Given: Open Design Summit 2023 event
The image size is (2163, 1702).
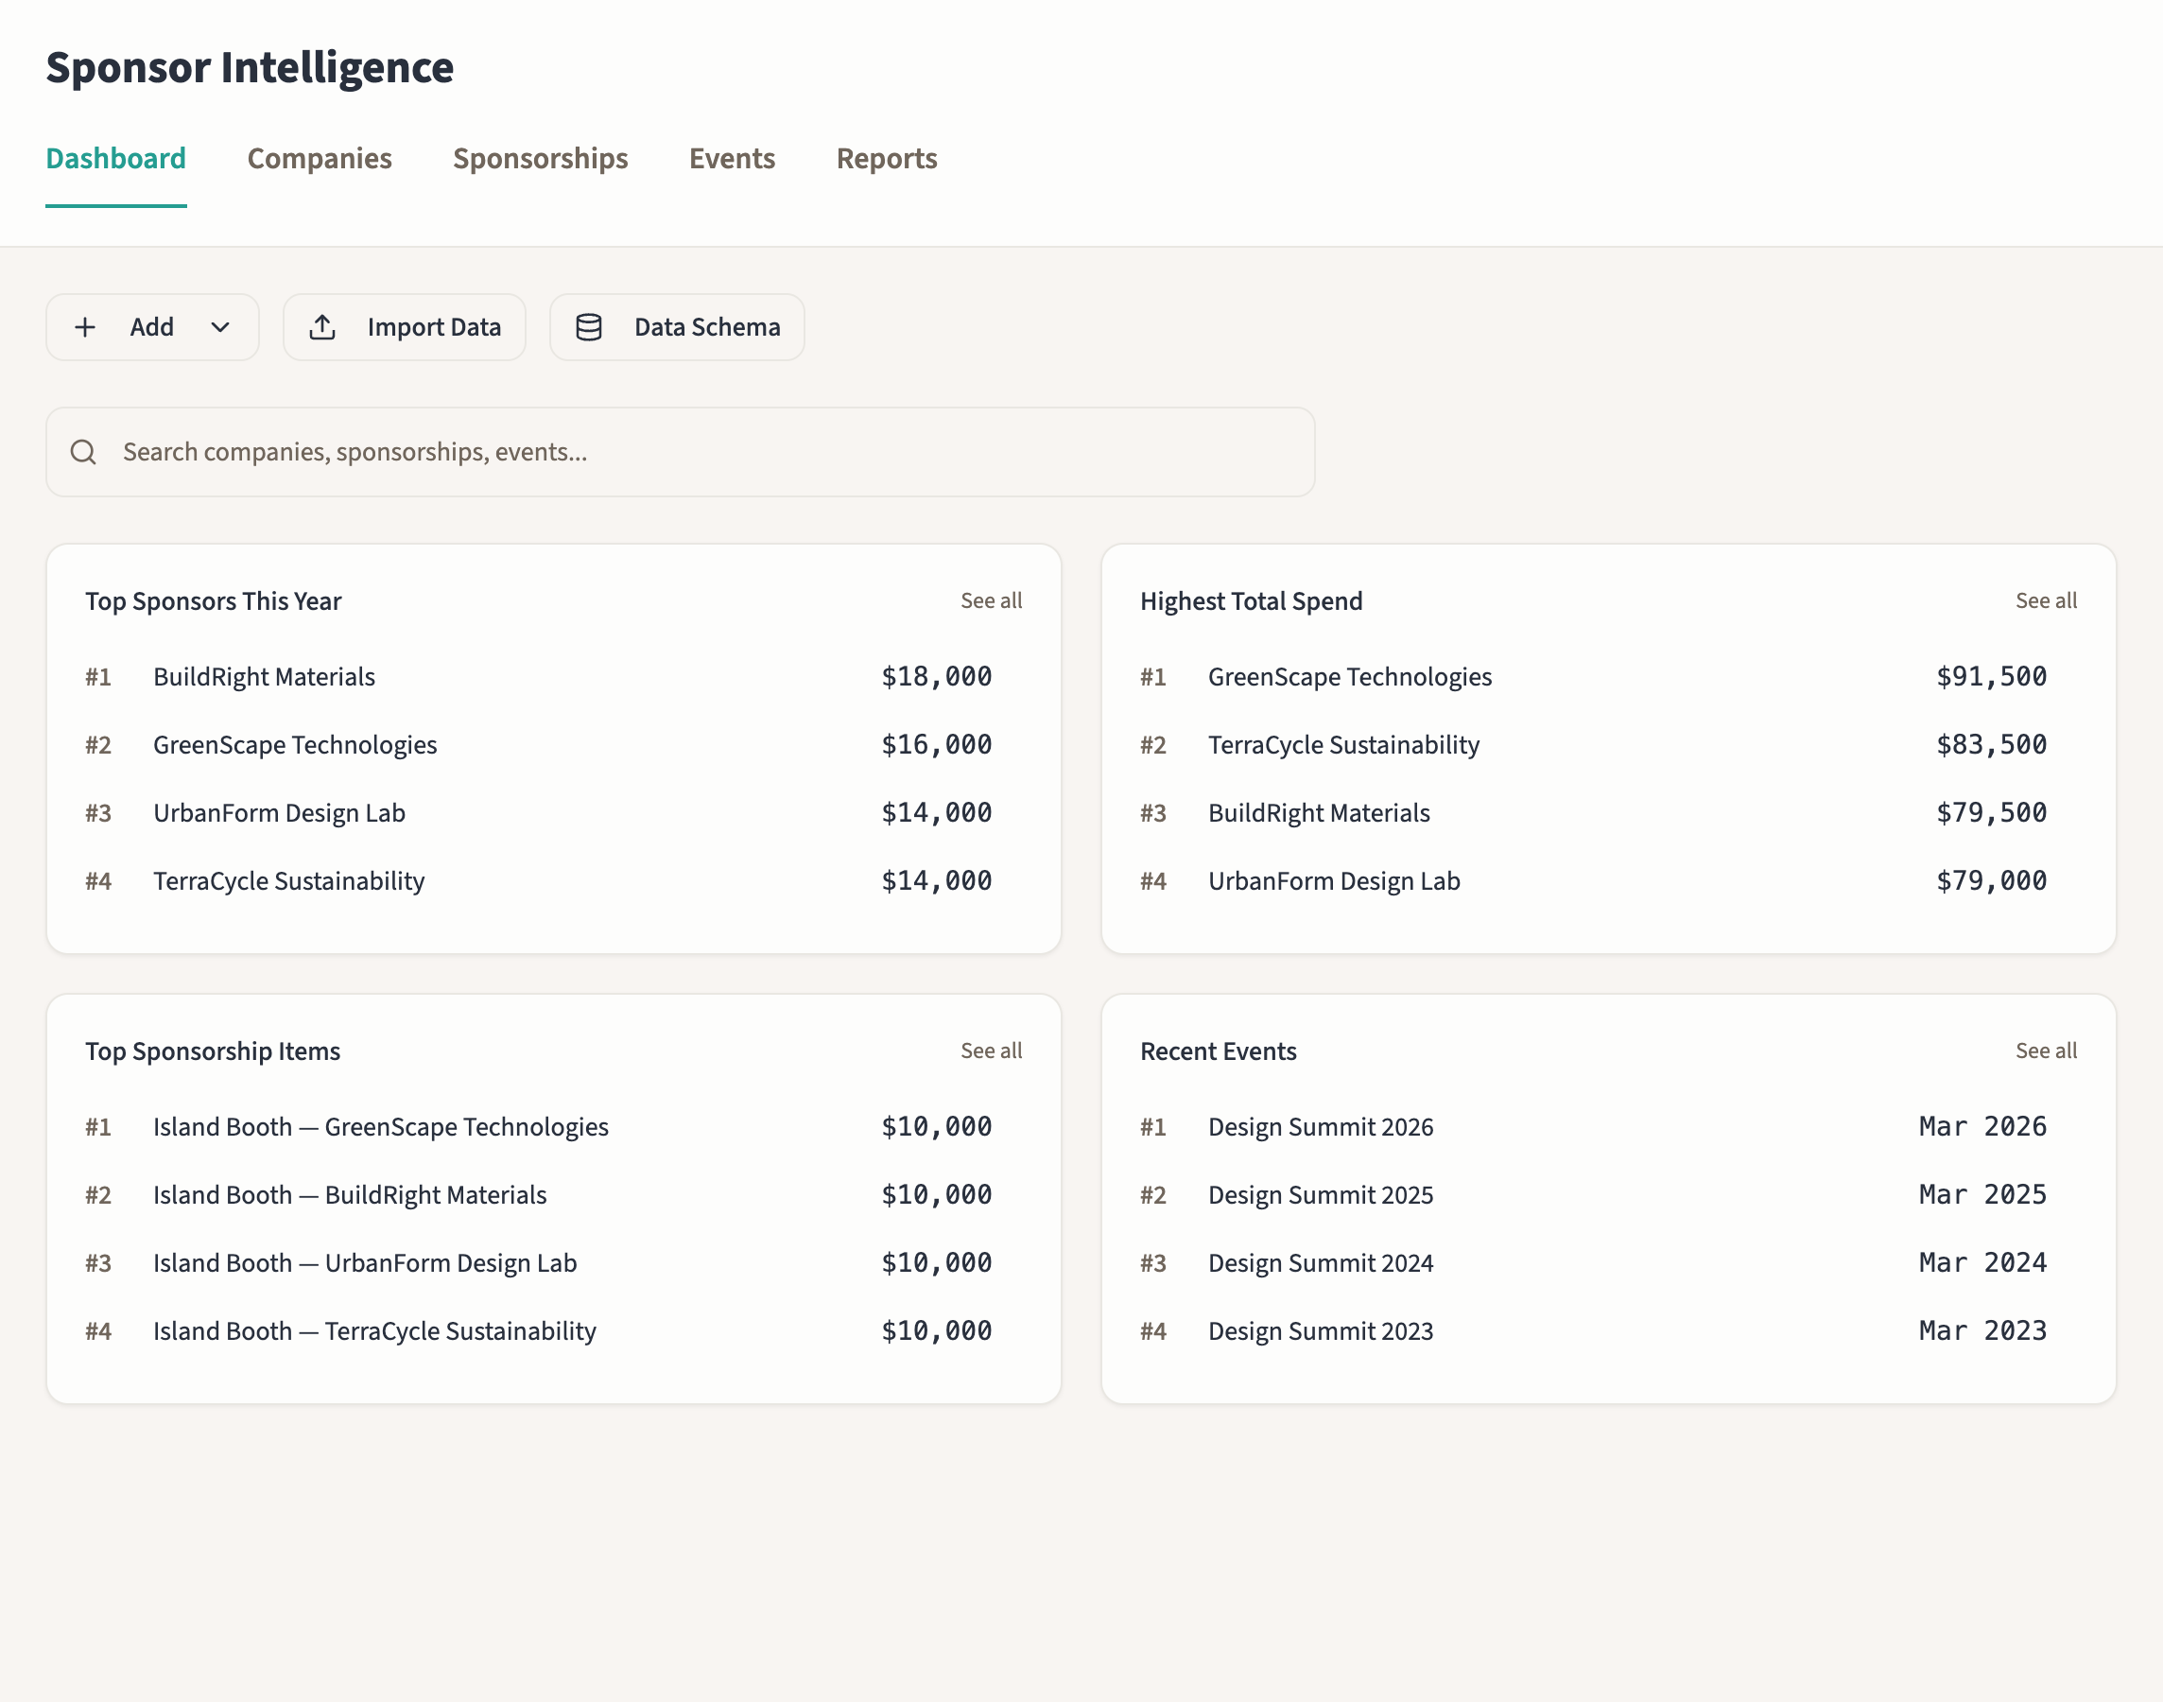Looking at the screenshot, I should [1321, 1331].
